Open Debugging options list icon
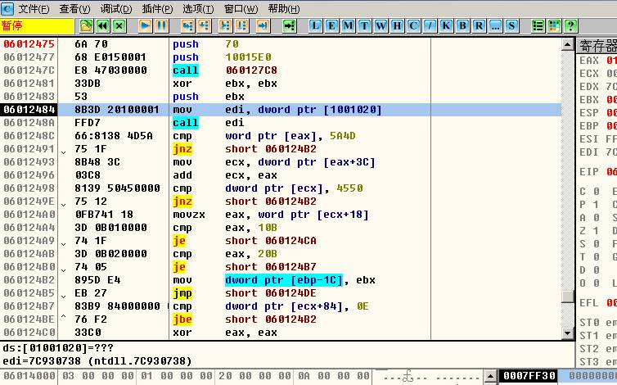This screenshot has width=617, height=385. 538,26
